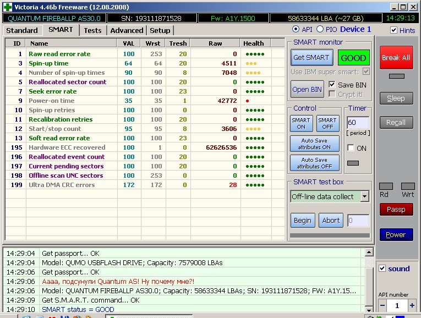Switch to the Standard tab
Screen dimensions: 421x318
click(22, 30)
